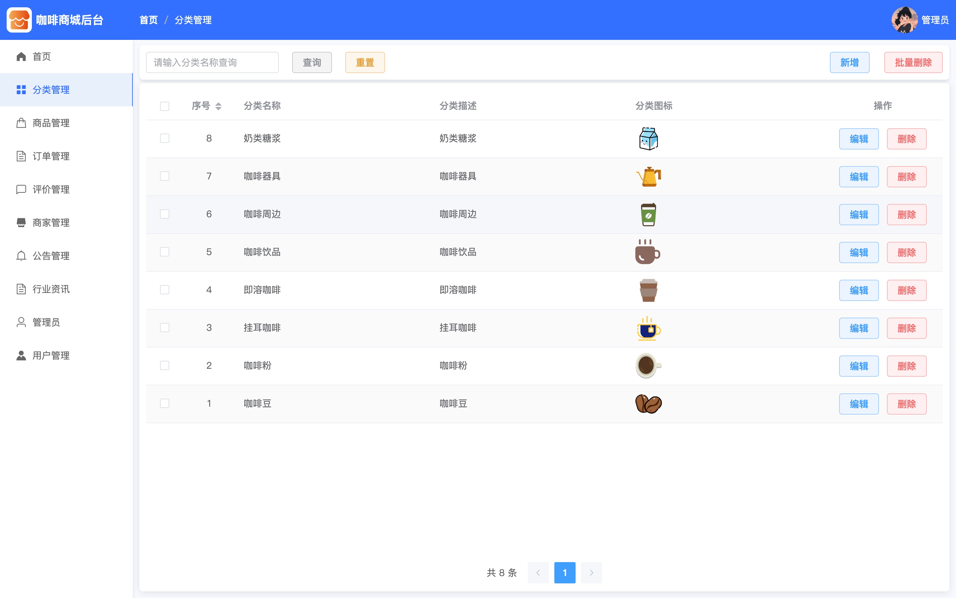Click the 新增 button
Viewport: 956px width, 598px height.
(x=849, y=62)
